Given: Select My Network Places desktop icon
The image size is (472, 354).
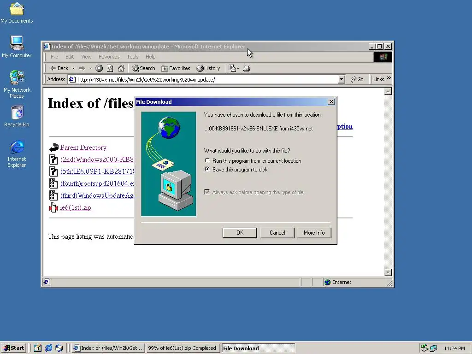Looking at the screenshot, I should [17, 84].
